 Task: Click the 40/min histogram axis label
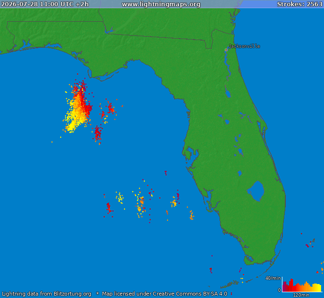(x=273, y=278)
